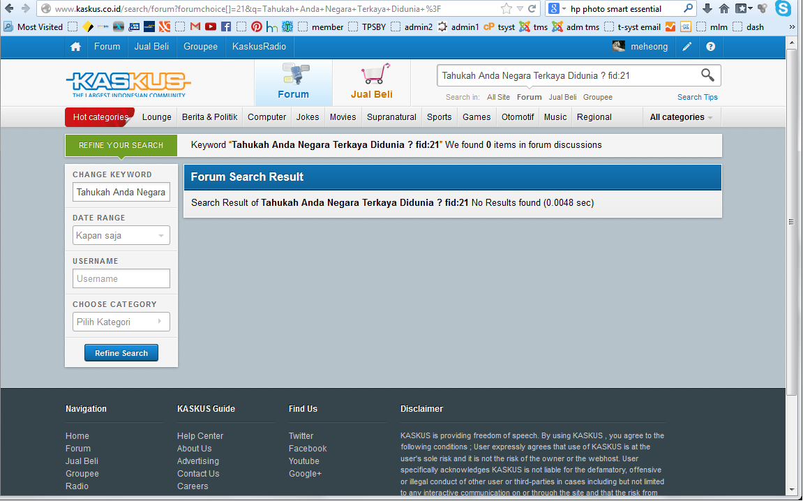Open the Otomotif category
The width and height of the screenshot is (803, 501).
[518, 117]
